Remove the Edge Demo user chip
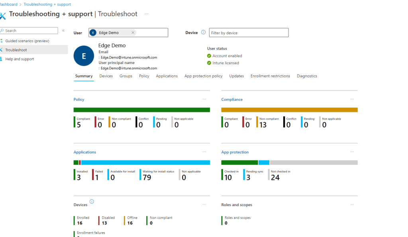The width and height of the screenshot is (408, 237). [x=133, y=33]
